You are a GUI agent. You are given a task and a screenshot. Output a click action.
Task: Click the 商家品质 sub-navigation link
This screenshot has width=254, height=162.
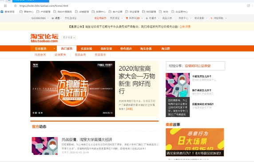pos(80,55)
